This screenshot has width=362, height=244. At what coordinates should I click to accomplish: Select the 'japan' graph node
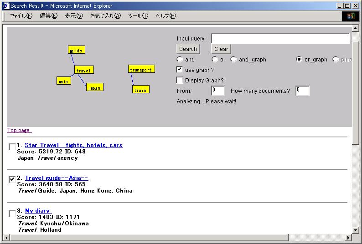pyautogui.click(x=94, y=87)
